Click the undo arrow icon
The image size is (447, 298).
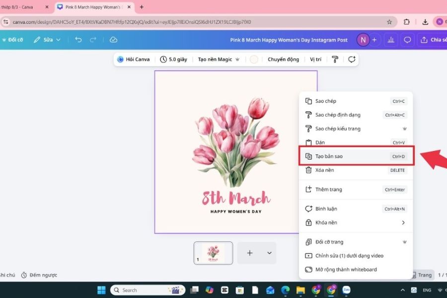coord(78,40)
